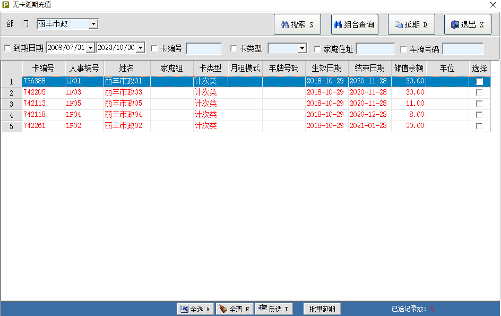
Task: Click 反选 invert selection button
Action: pos(274,309)
